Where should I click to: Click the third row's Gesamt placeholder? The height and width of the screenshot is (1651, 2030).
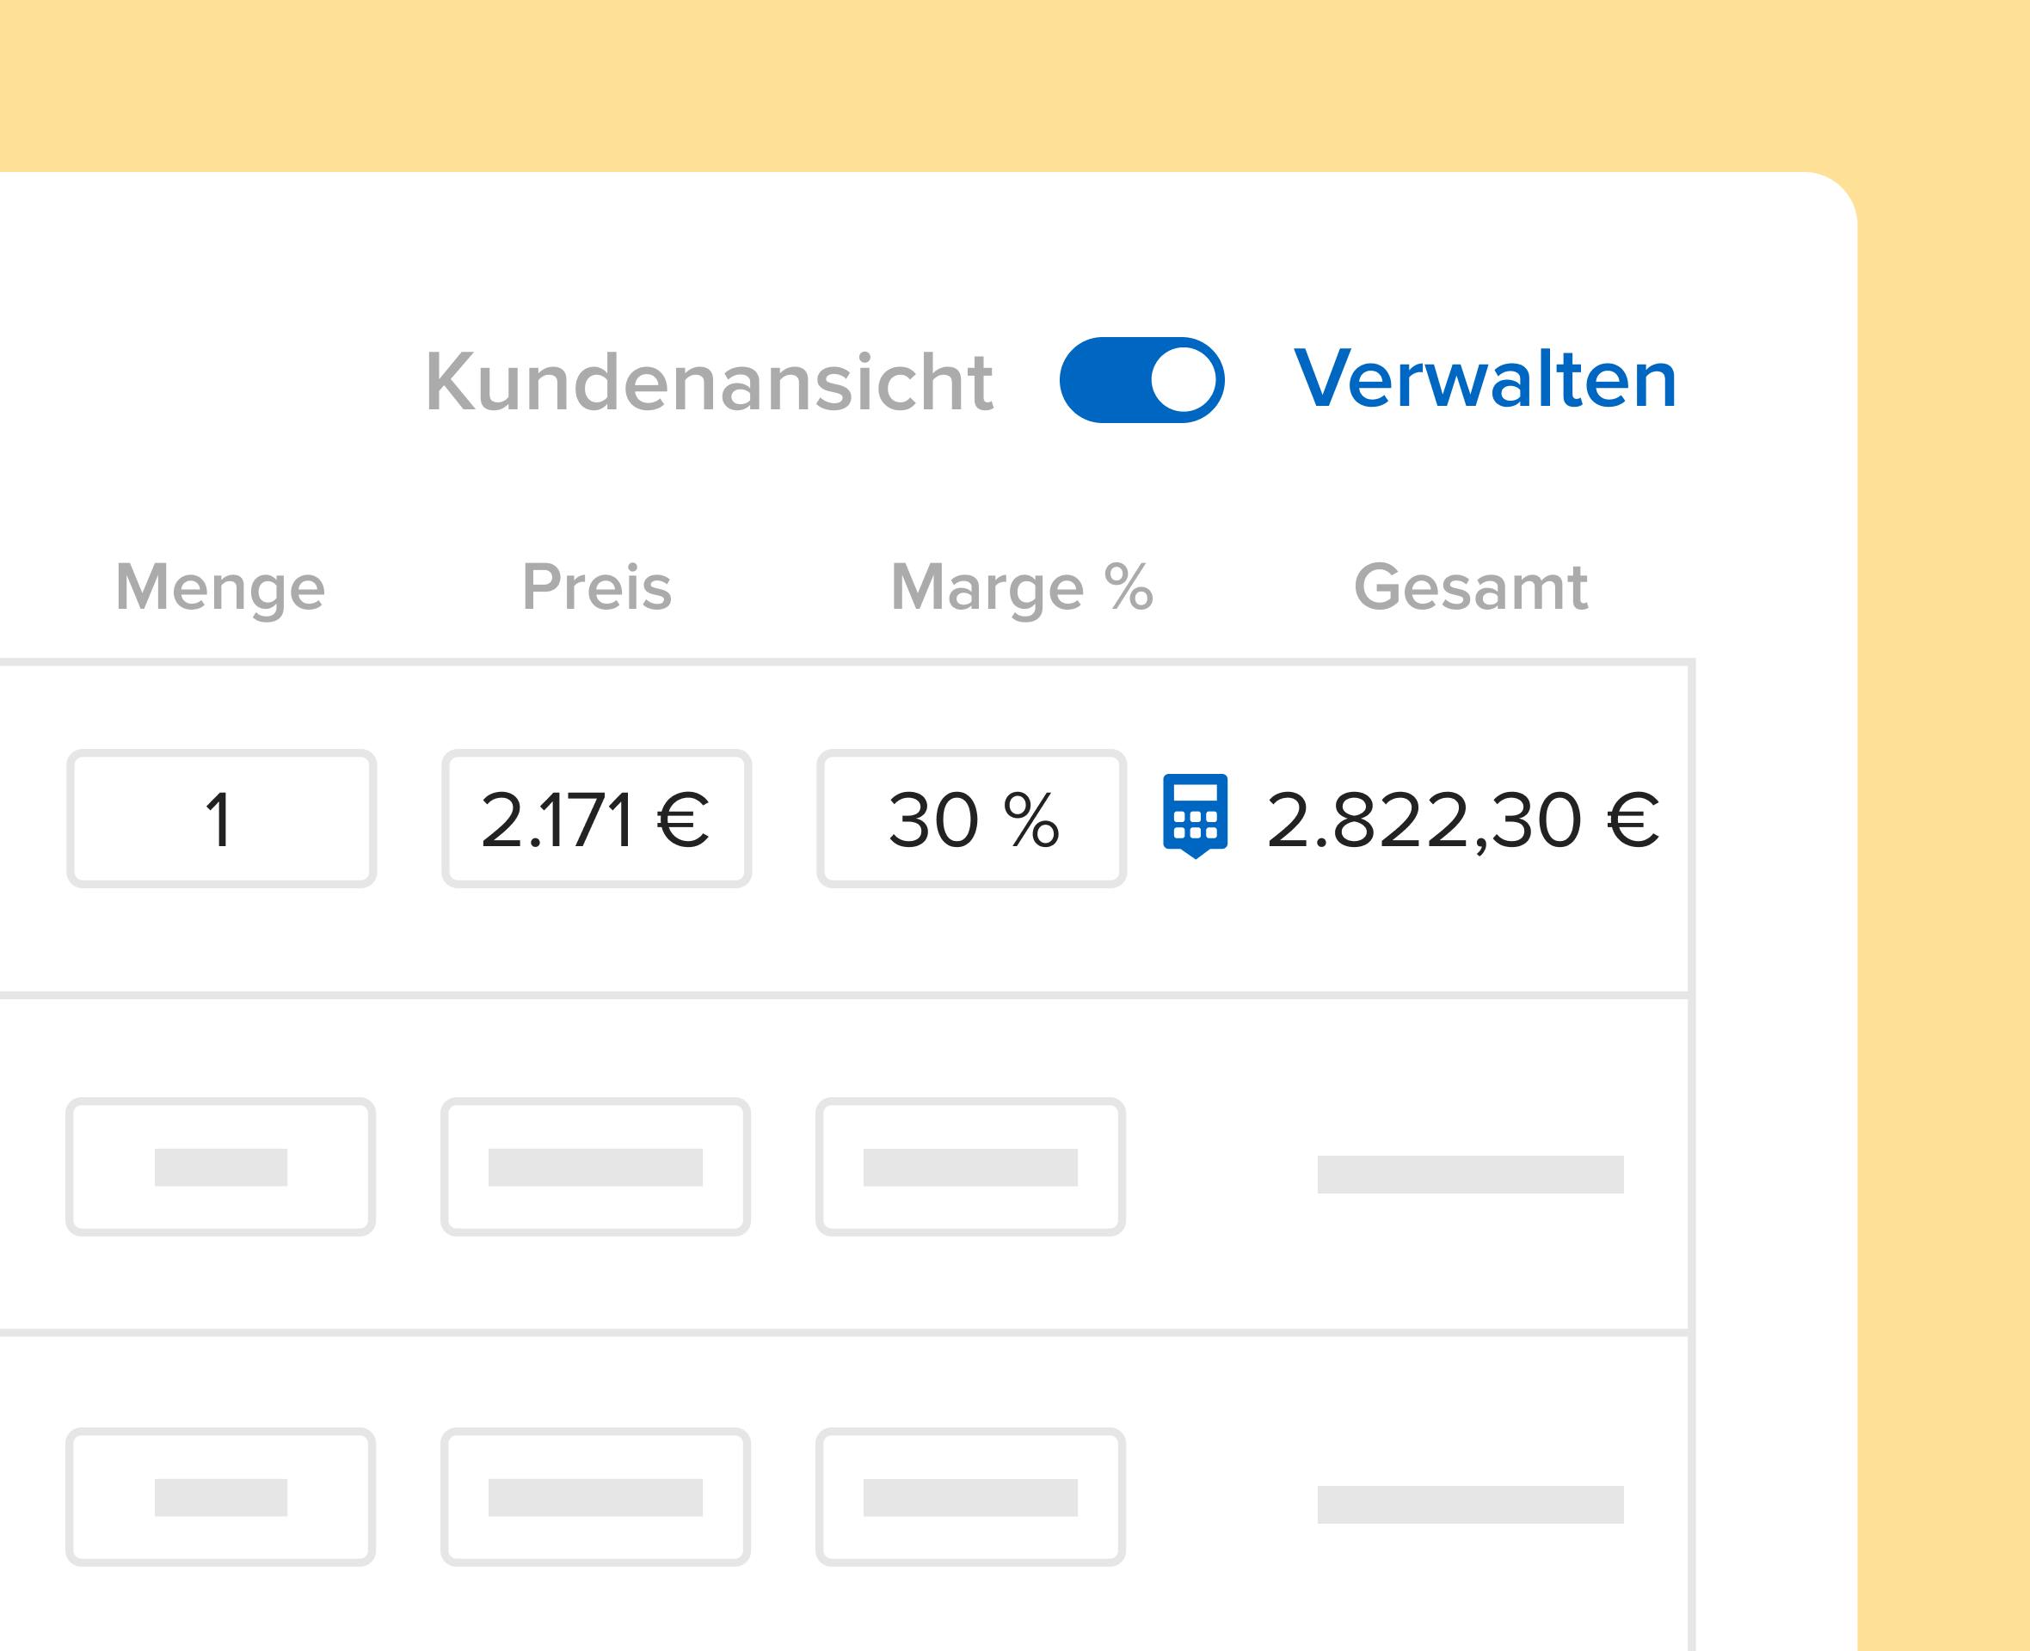[1471, 1505]
